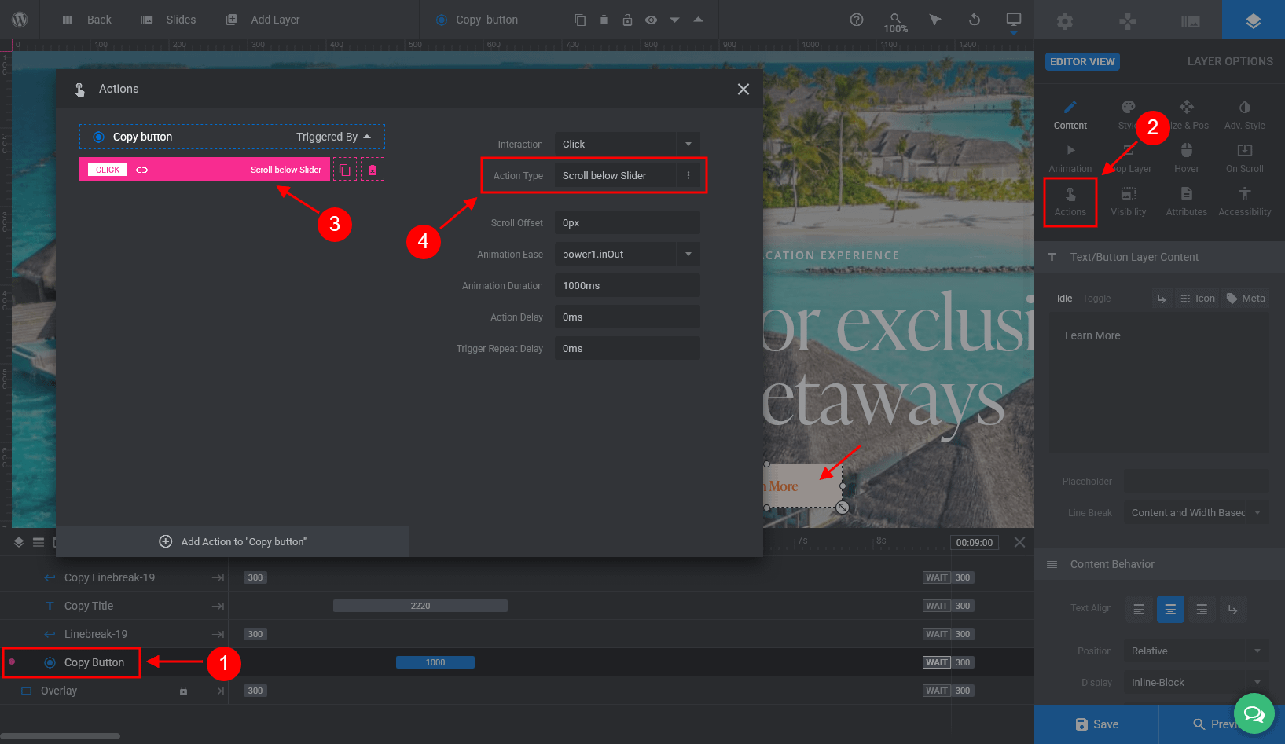Toggle layer visibility eye icon
Screen dimensions: 1285x744
[651, 20]
